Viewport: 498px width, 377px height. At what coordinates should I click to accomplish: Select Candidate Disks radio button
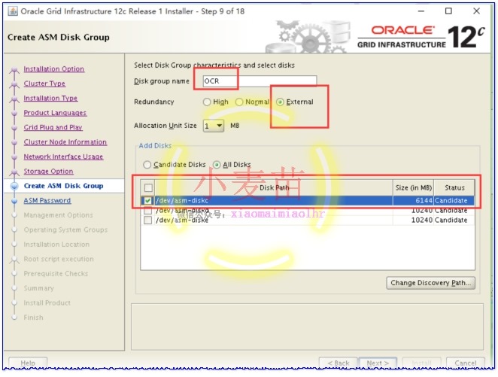(x=147, y=165)
